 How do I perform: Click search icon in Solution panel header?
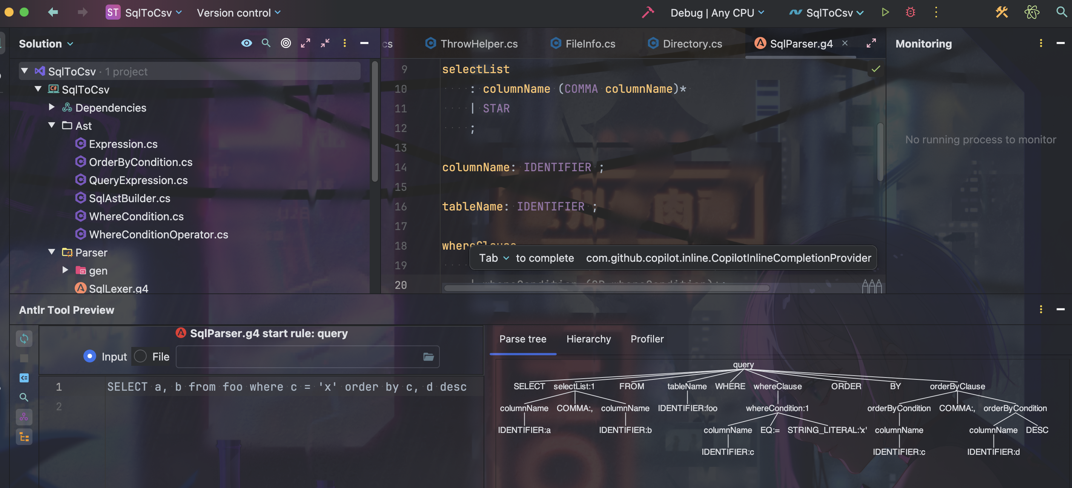(266, 43)
